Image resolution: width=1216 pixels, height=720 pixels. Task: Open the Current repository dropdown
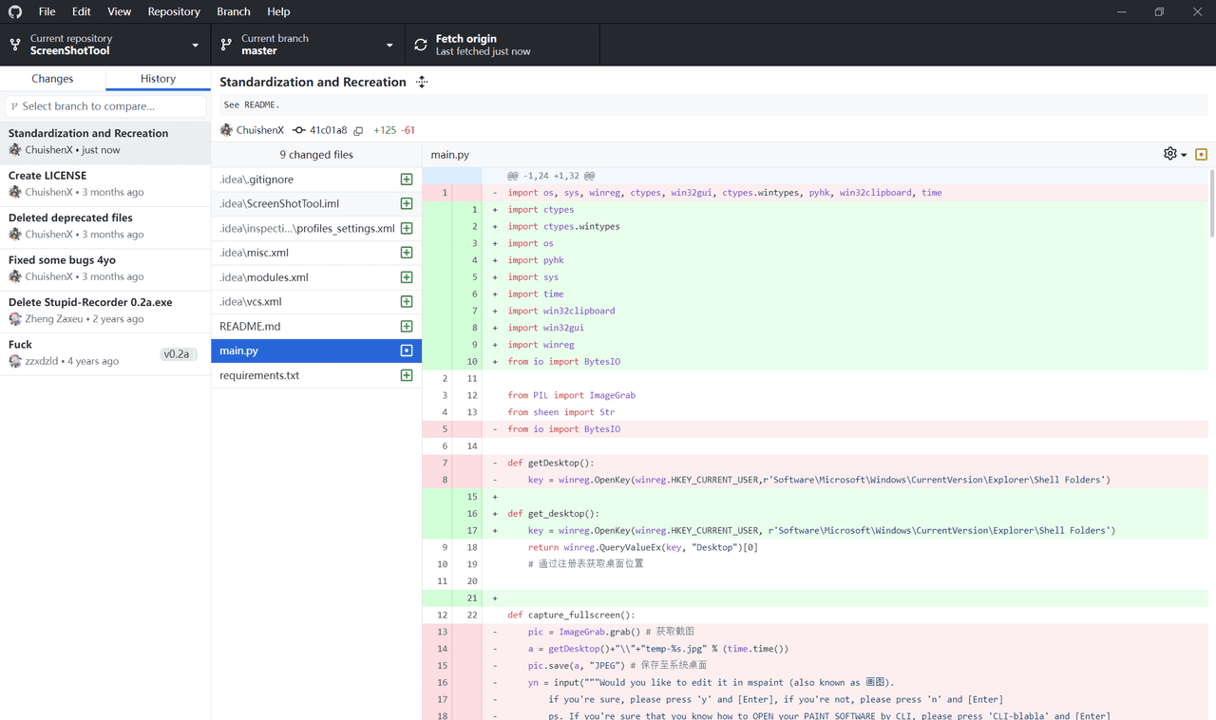104,45
